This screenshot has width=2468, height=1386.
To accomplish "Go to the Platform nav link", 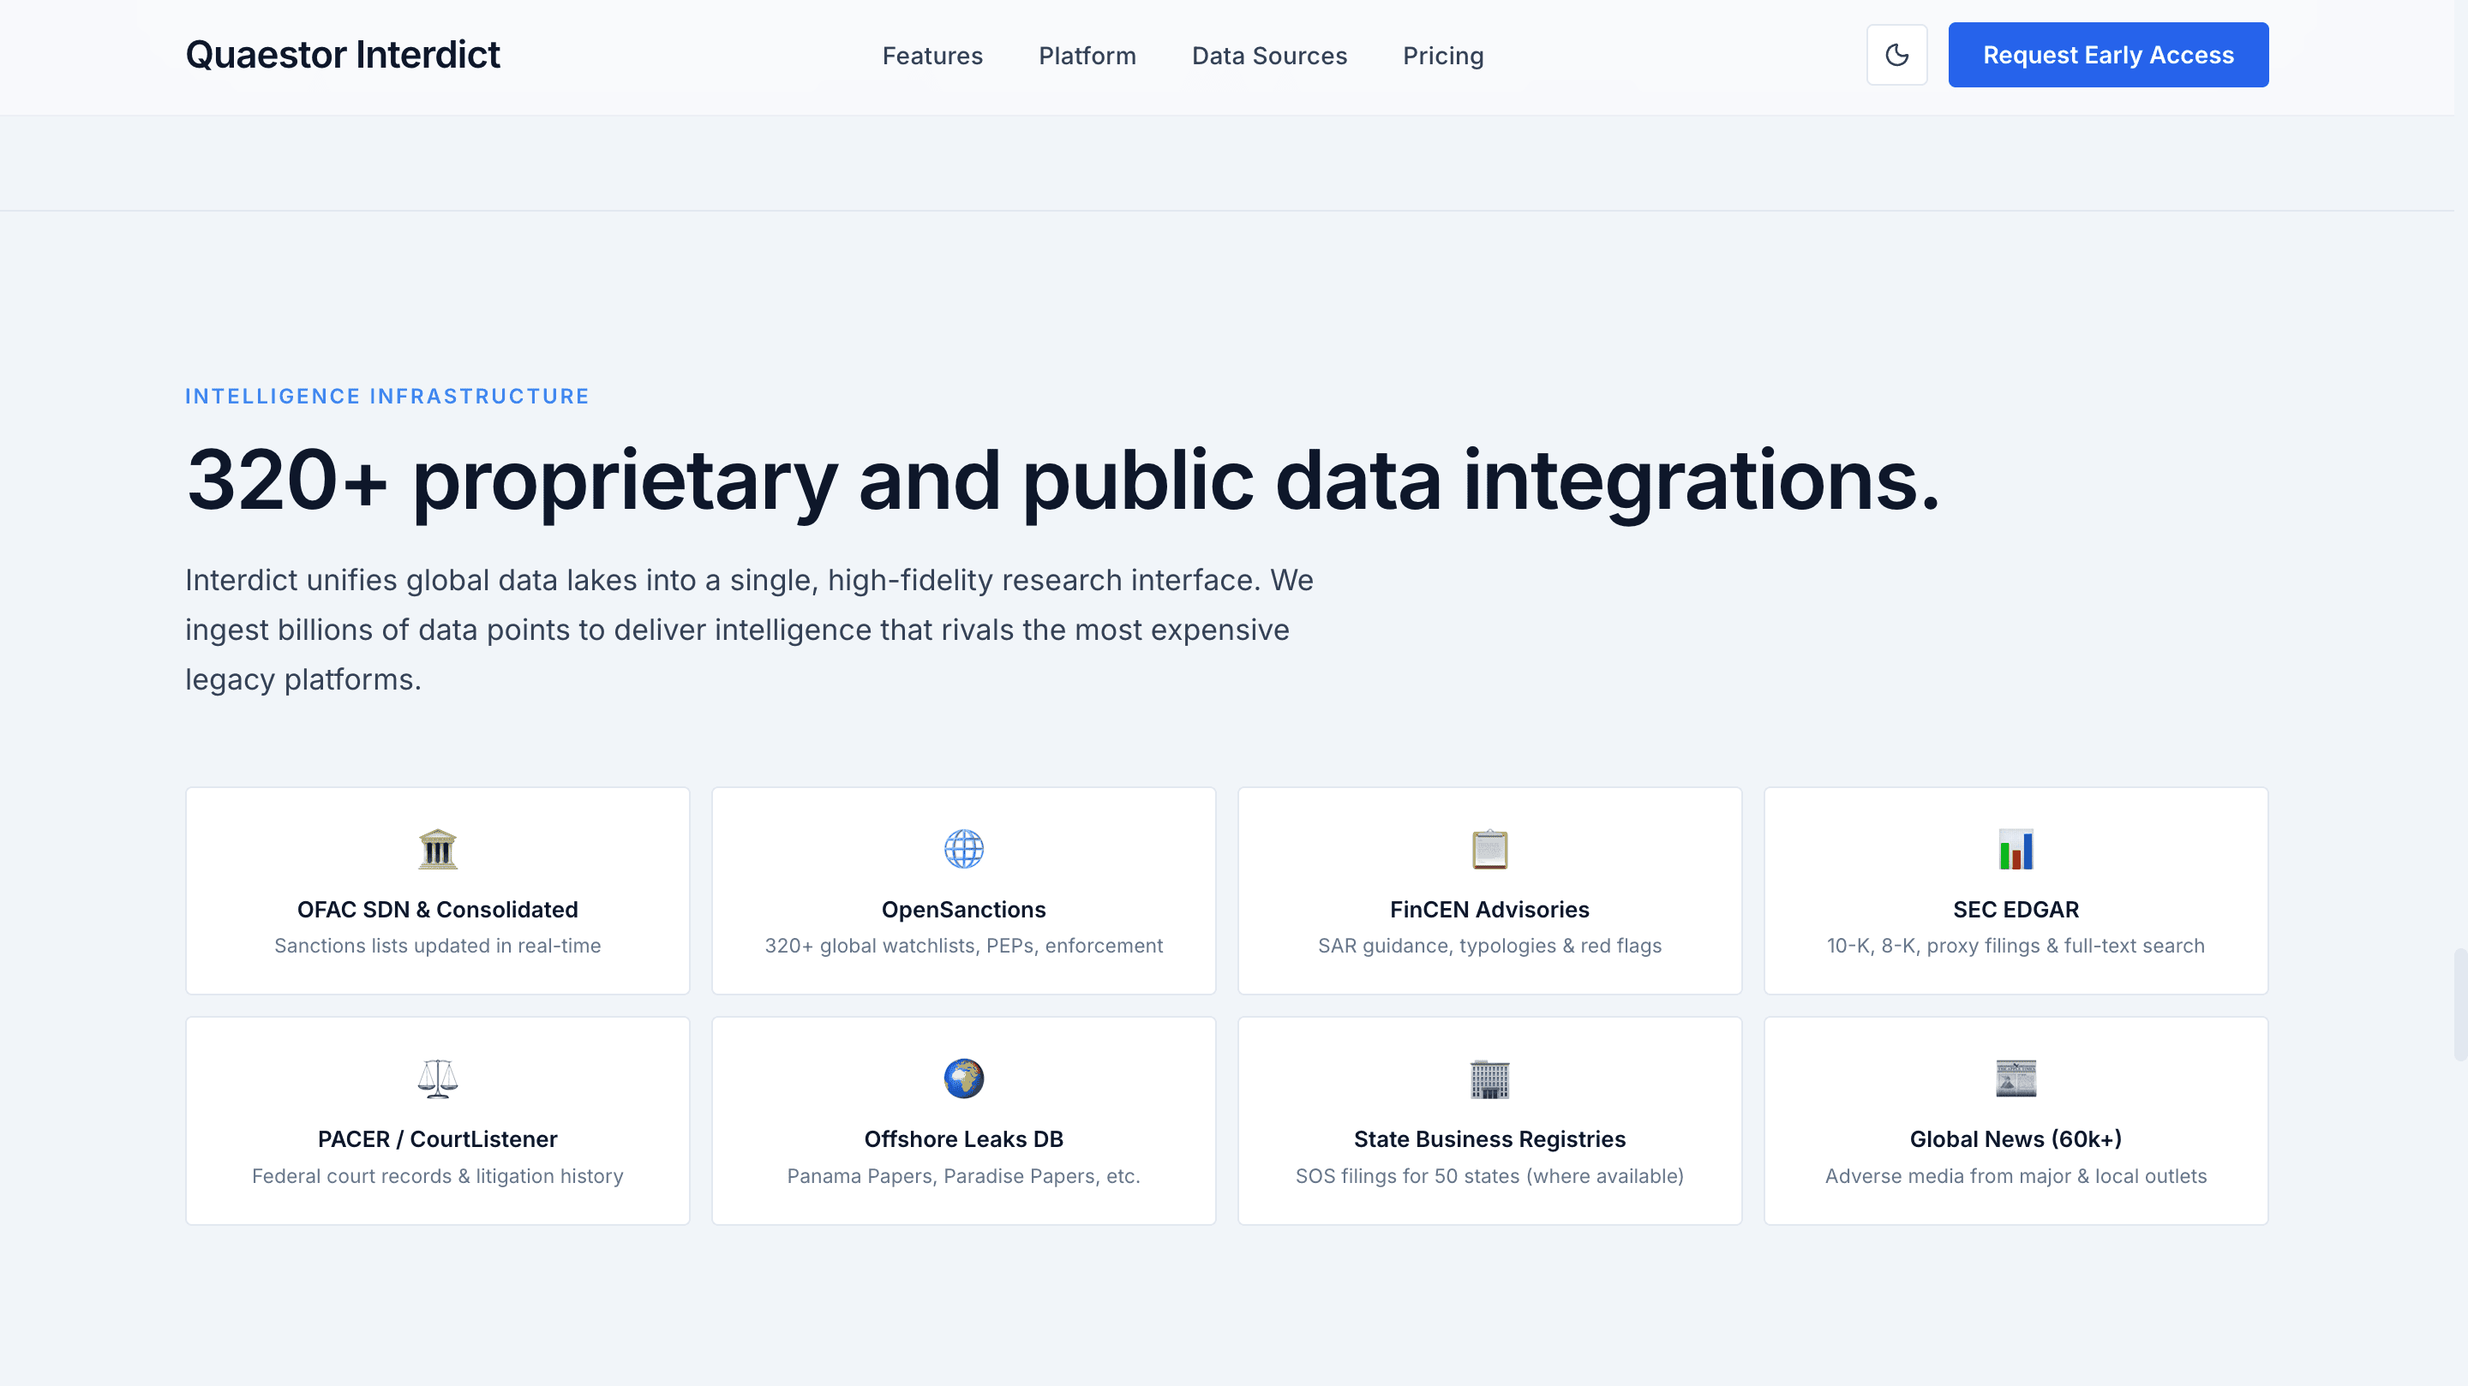I will [x=1087, y=56].
